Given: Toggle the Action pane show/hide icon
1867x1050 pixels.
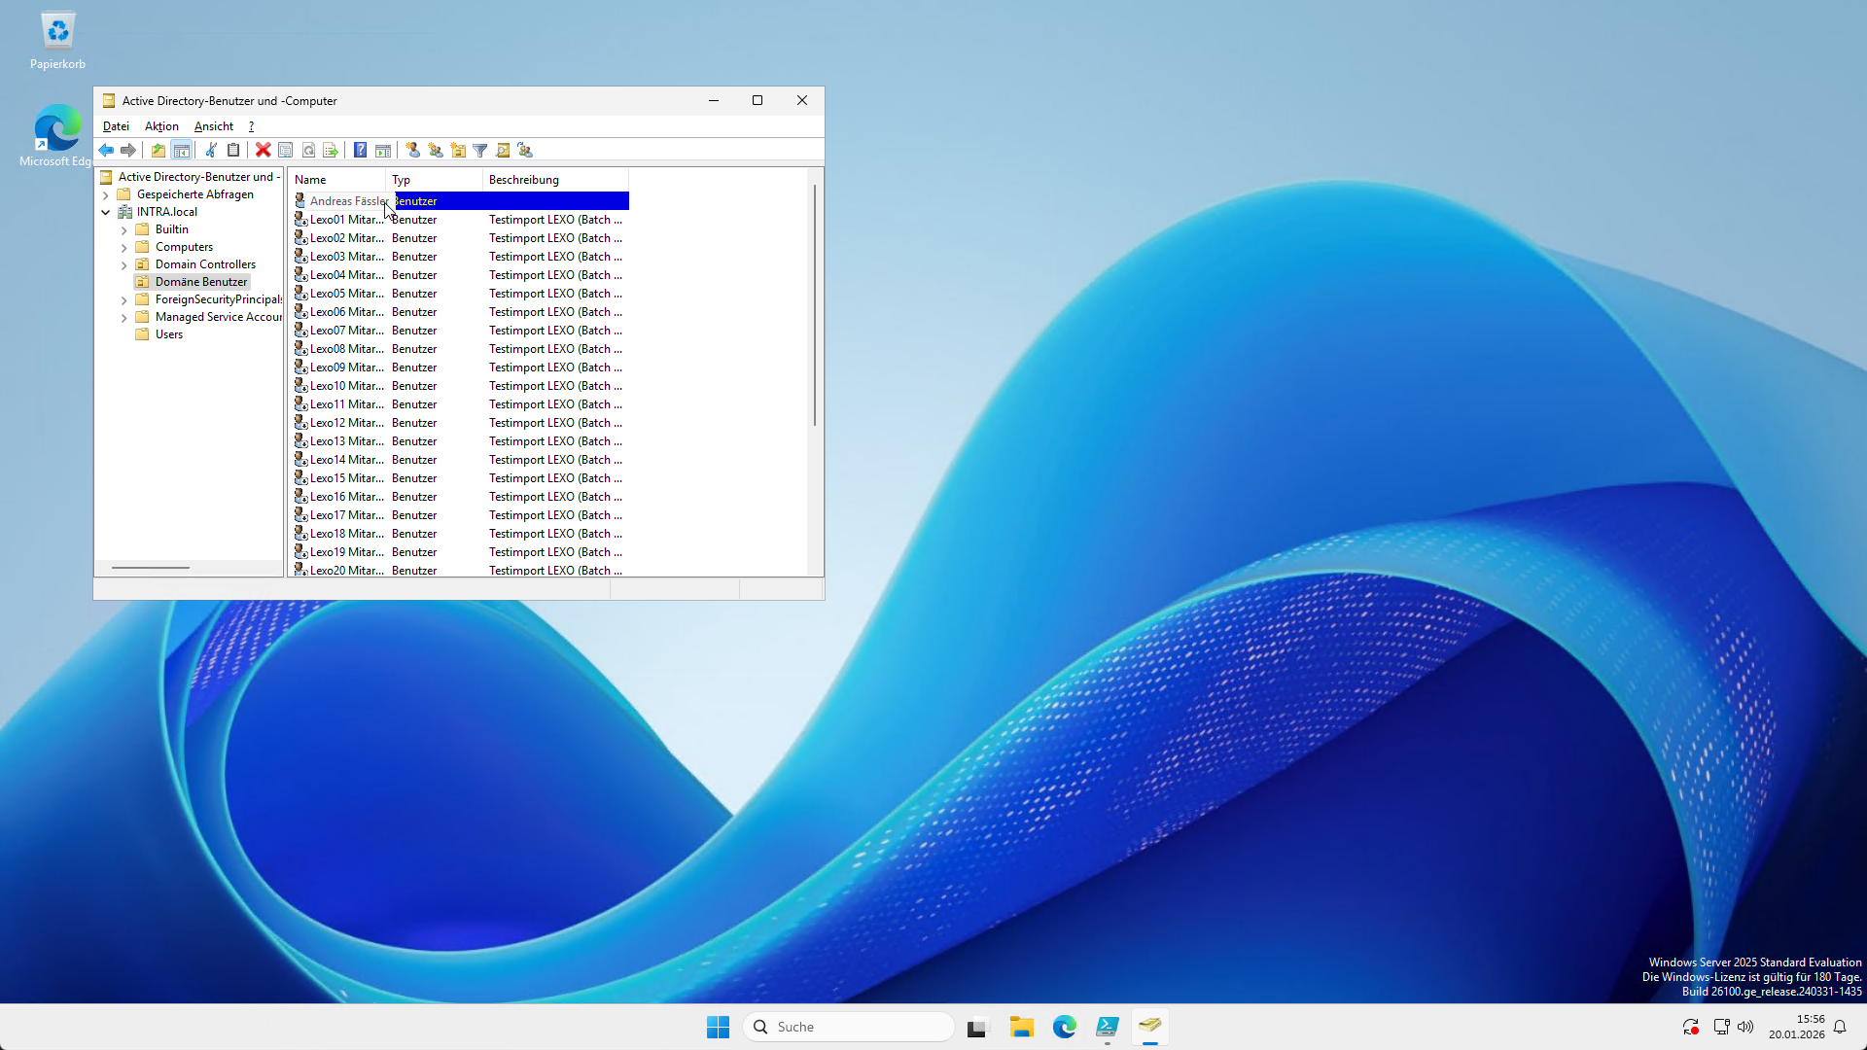Looking at the screenshot, I should 383,150.
